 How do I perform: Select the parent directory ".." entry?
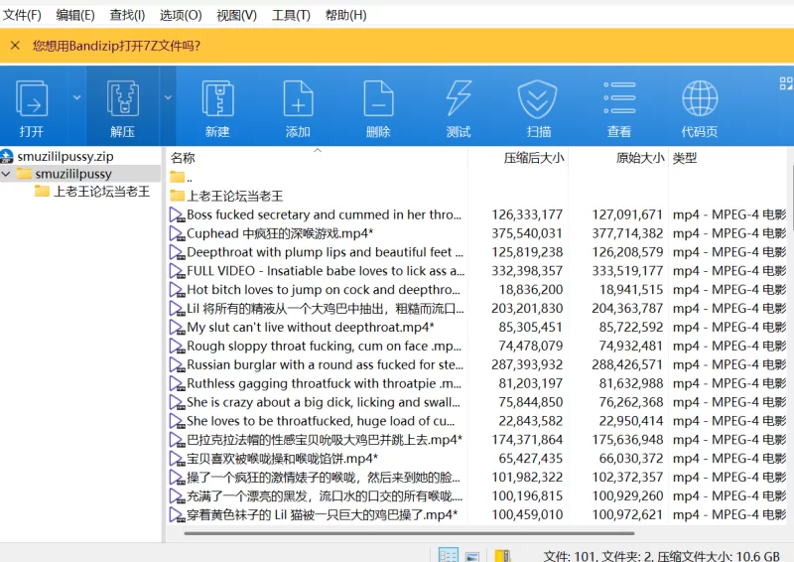[189, 178]
